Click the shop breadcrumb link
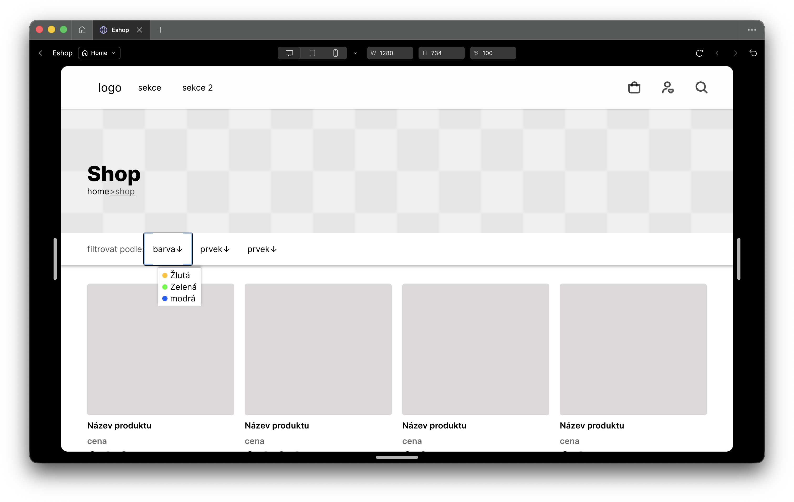This screenshot has height=502, width=794. click(x=122, y=191)
